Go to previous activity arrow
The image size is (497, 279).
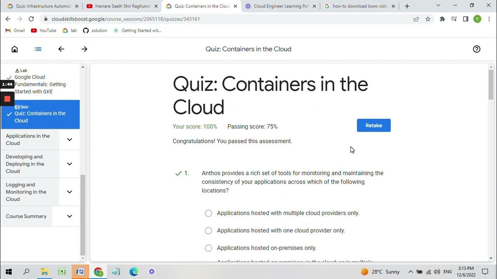(61, 49)
